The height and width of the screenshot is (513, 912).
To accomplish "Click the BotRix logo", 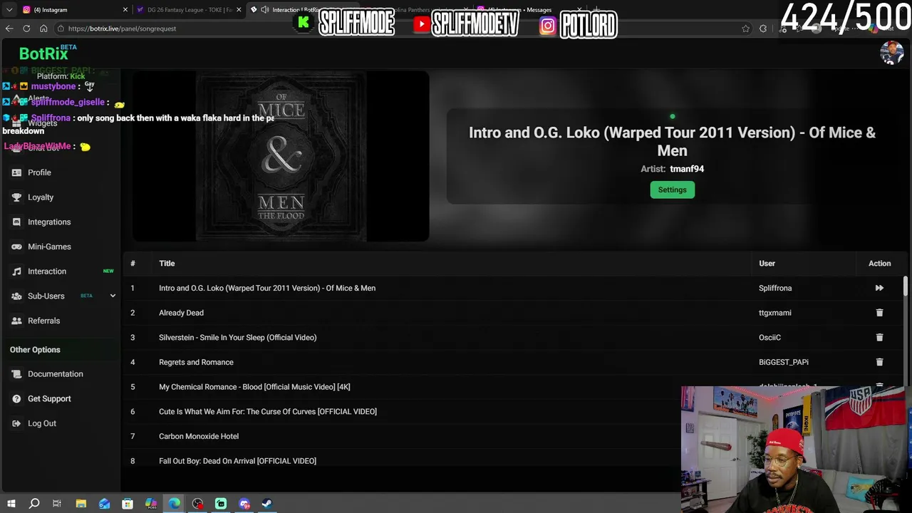I will coord(43,53).
